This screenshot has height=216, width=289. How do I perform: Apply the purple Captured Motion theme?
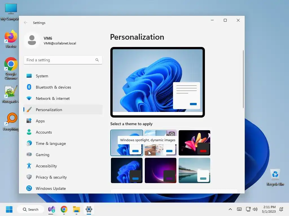coord(161,170)
